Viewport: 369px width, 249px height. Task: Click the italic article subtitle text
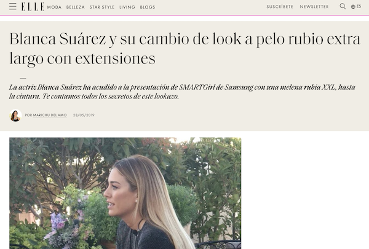[x=182, y=92]
